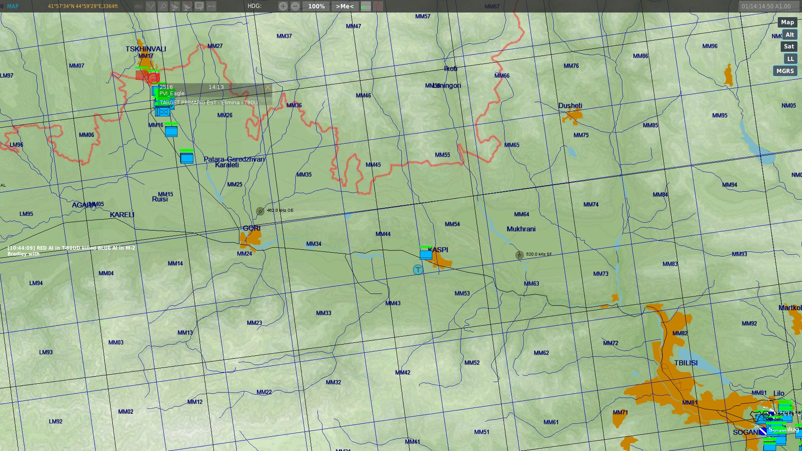The height and width of the screenshot is (451, 802).
Task: Center map with >Me< button
Action: (x=345, y=6)
